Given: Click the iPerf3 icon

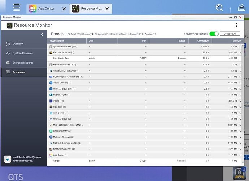Looking at the screenshot, I should (51, 101).
